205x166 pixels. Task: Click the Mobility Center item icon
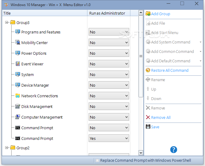18,43
